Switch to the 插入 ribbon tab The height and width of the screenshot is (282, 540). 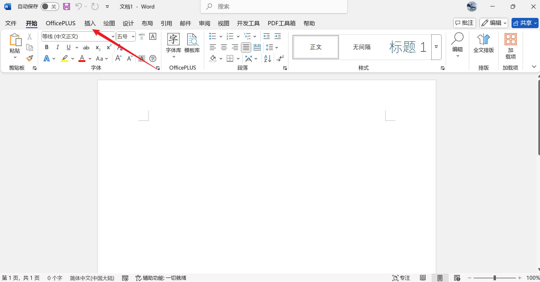90,23
